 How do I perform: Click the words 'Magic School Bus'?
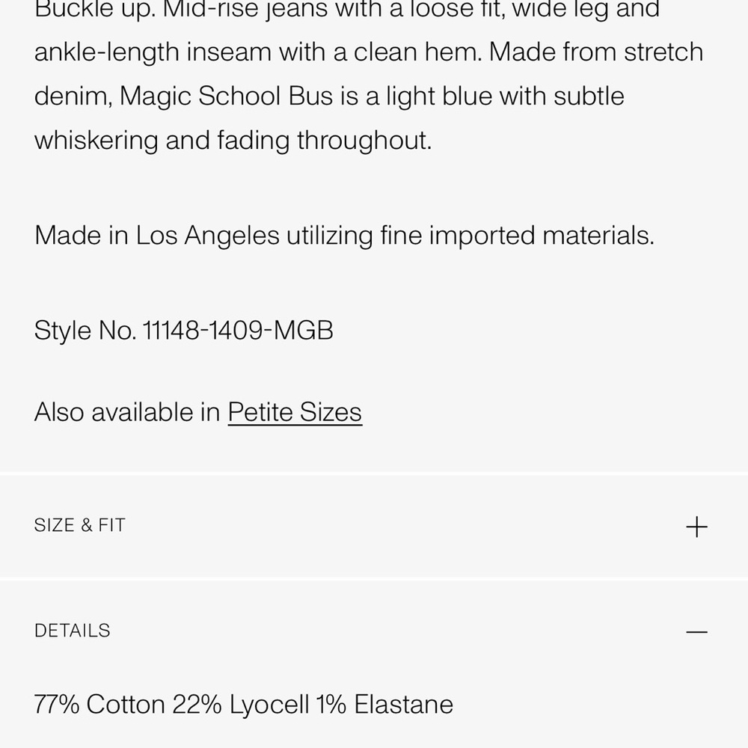226,96
